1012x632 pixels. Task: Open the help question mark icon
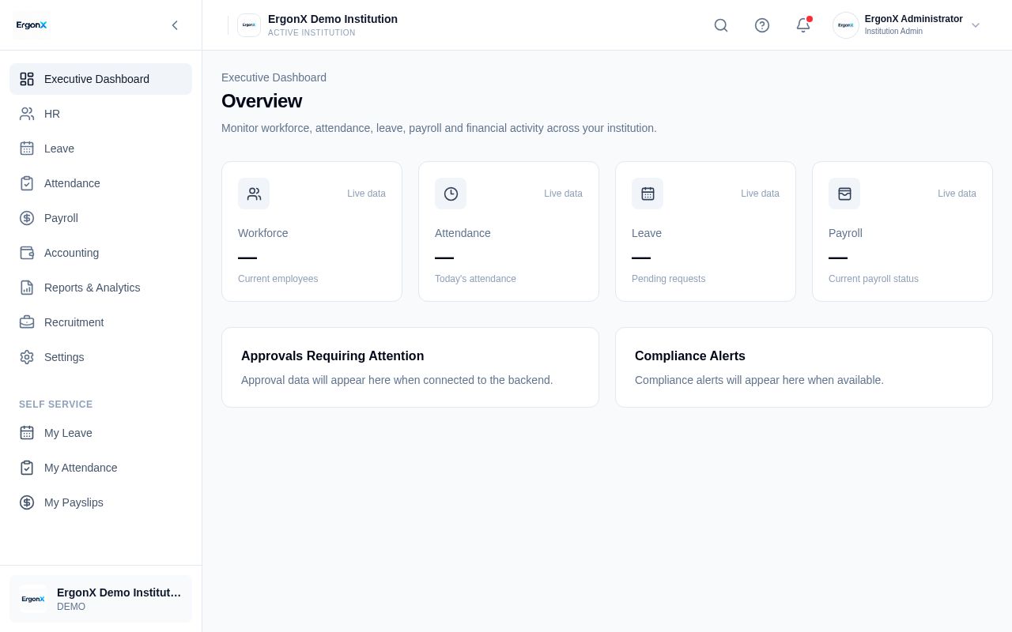pos(762,25)
